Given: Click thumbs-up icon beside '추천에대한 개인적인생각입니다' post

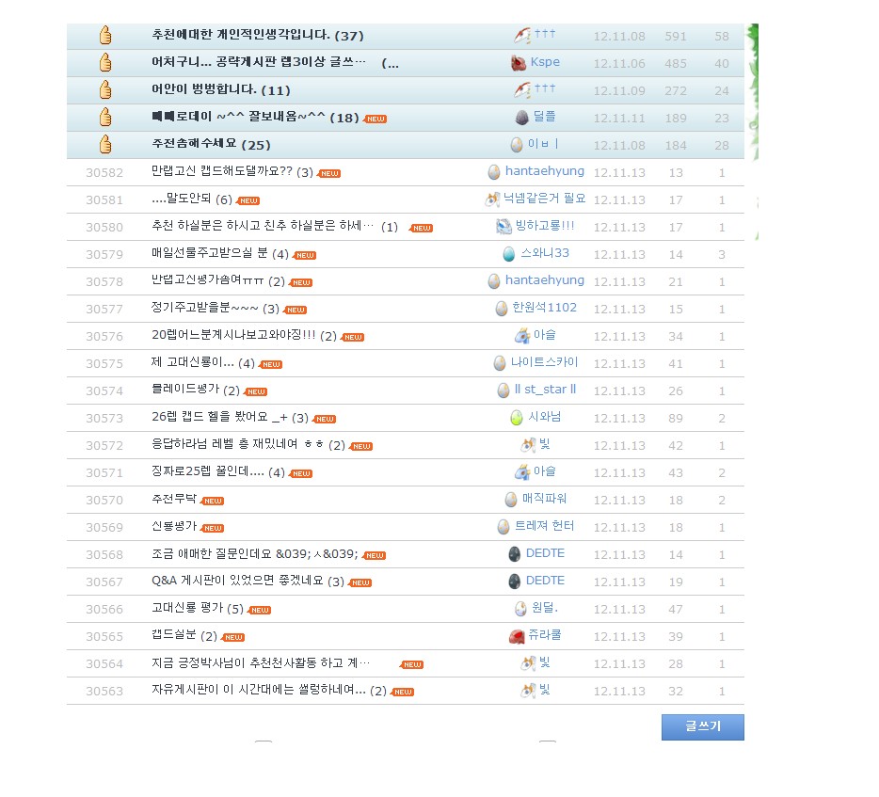Looking at the screenshot, I should click(105, 36).
